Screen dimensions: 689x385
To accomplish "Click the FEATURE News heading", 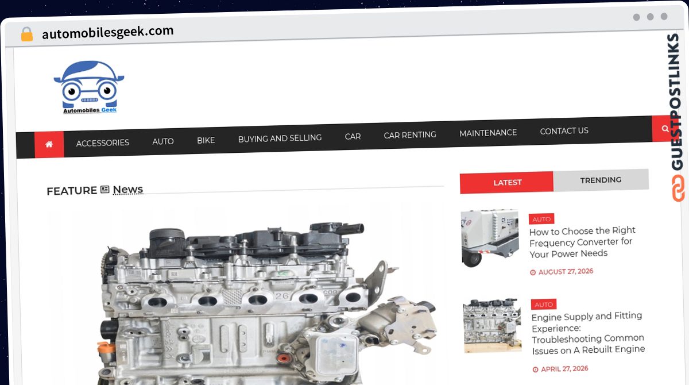I will click(95, 190).
